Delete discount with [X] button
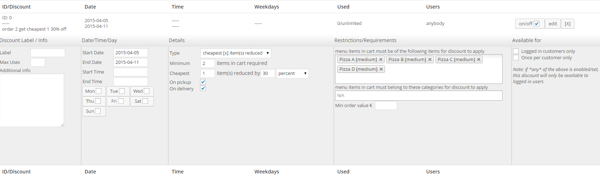The height and width of the screenshot is (177, 600). [568, 24]
